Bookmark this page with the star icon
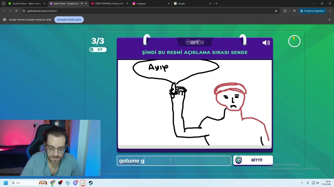 point(276,11)
